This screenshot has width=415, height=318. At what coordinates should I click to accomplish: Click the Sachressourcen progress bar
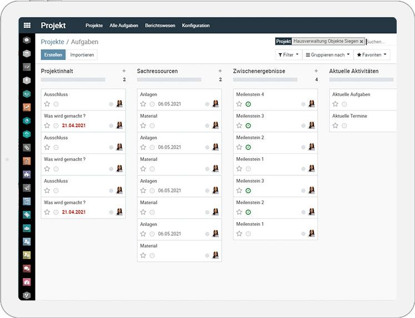169,79
